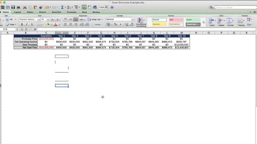Viewport: 257px width, 144px height.
Task: Toggle Top vertical alignment
Action: pyautogui.click(x=65, y=20)
